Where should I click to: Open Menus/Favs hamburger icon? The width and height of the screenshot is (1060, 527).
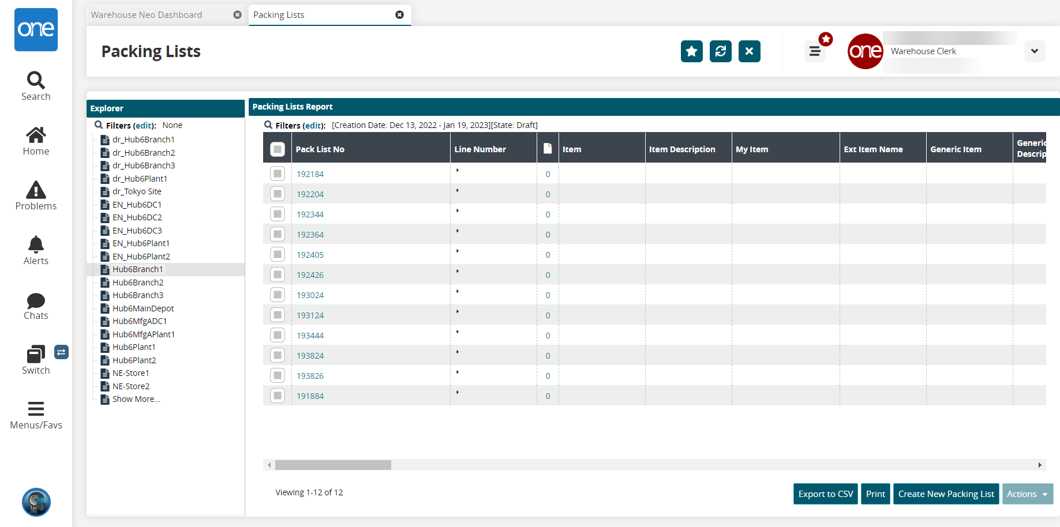click(36, 409)
